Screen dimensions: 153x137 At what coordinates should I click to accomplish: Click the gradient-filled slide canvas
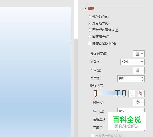tap(35, 72)
